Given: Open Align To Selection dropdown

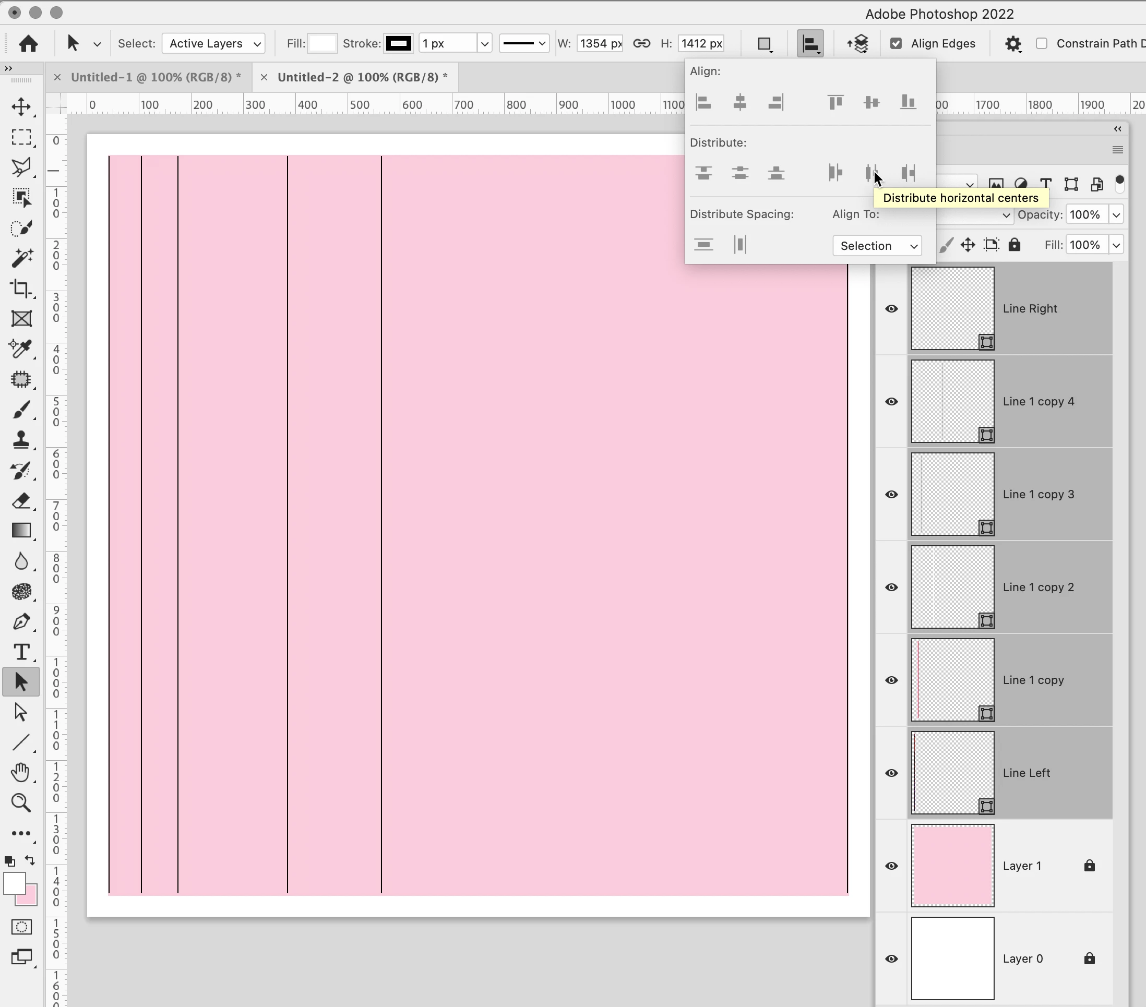Looking at the screenshot, I should [877, 246].
